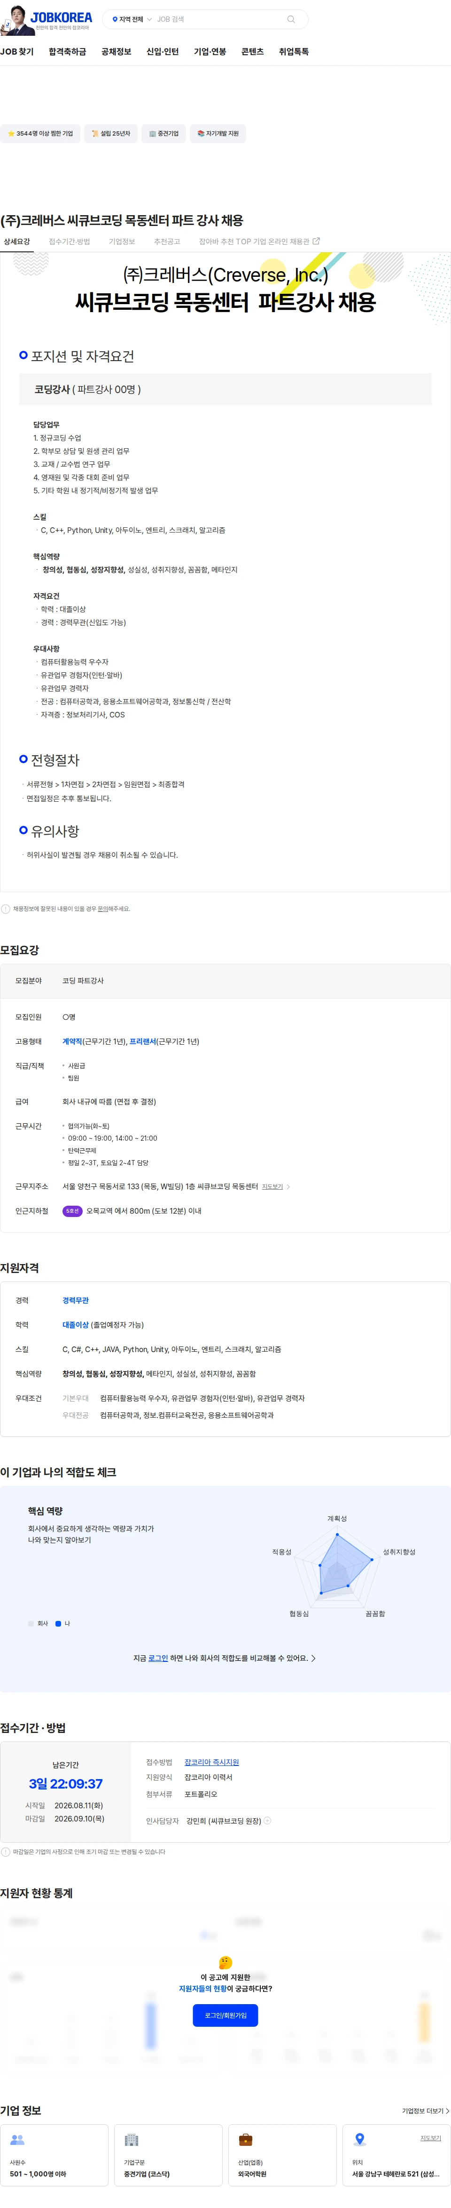
Task: Click info icon beside 마감일은 기업의 사정으로
Action: click(5, 1852)
